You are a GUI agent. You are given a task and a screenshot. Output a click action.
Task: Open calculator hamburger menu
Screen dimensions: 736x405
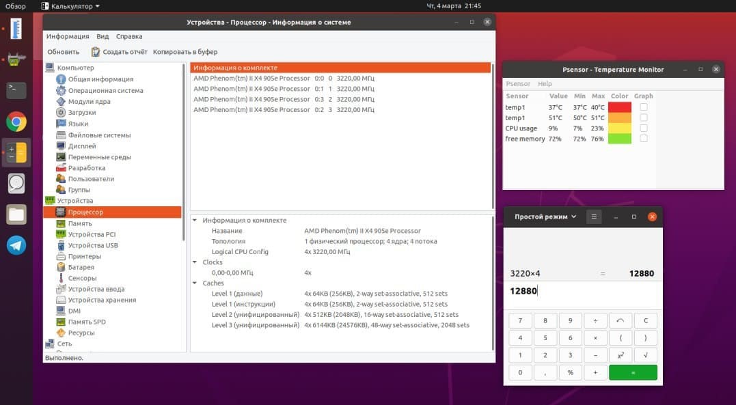tap(594, 217)
